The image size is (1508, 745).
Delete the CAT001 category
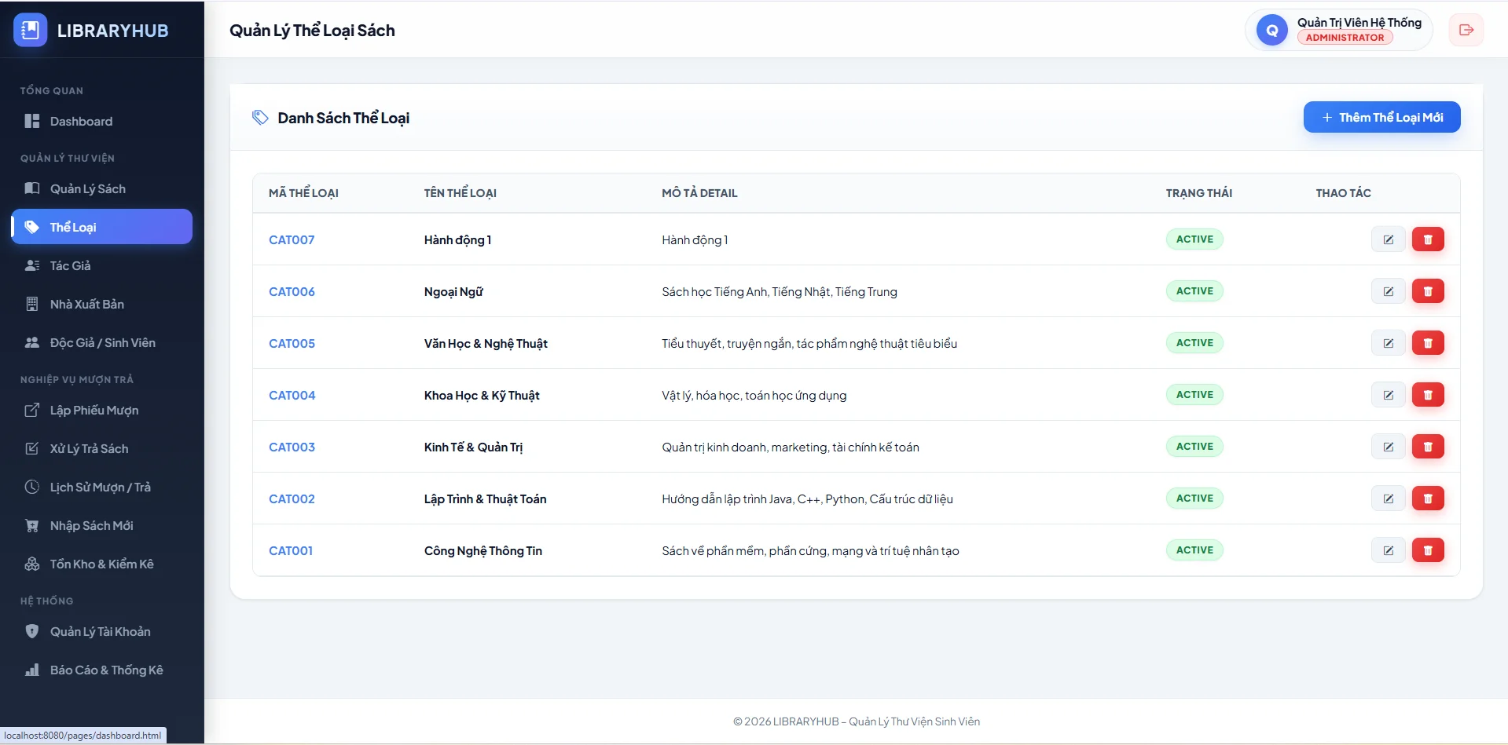[1428, 550]
